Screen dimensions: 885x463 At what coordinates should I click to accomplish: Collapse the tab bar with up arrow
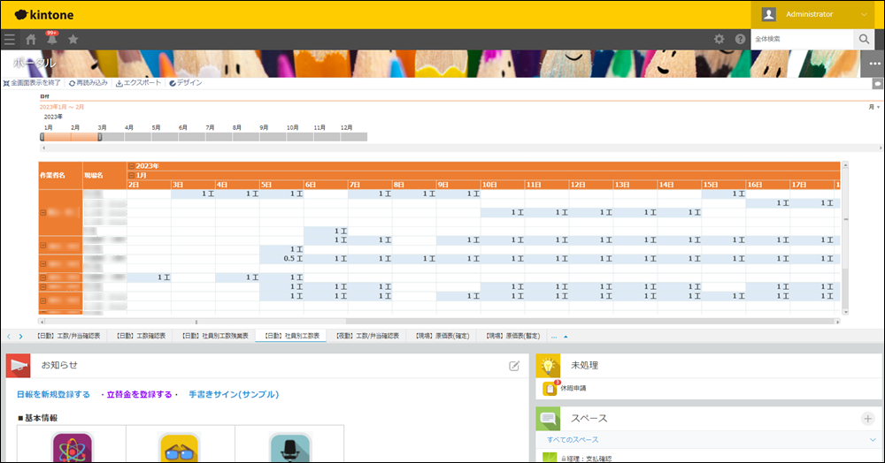pyautogui.click(x=566, y=337)
